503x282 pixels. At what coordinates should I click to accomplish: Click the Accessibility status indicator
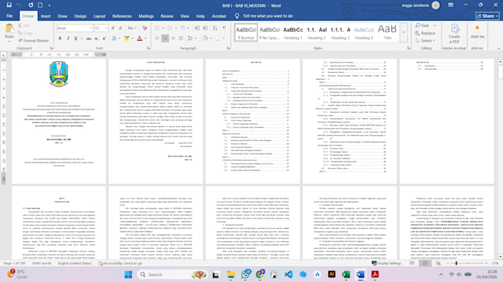[x=120, y=263]
